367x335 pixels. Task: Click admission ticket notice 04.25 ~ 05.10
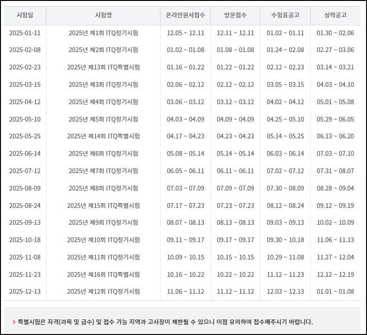[285, 119]
